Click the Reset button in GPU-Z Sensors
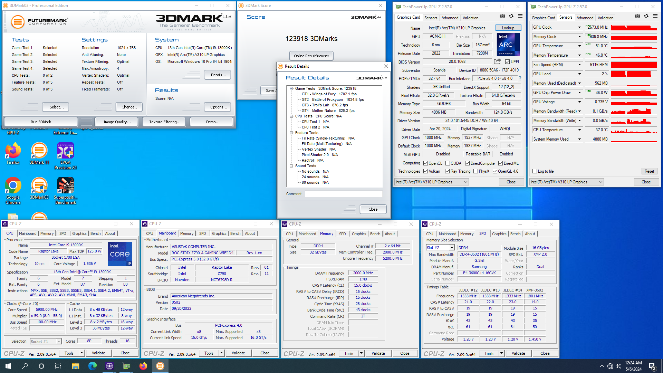The image size is (663, 373). [x=649, y=171]
